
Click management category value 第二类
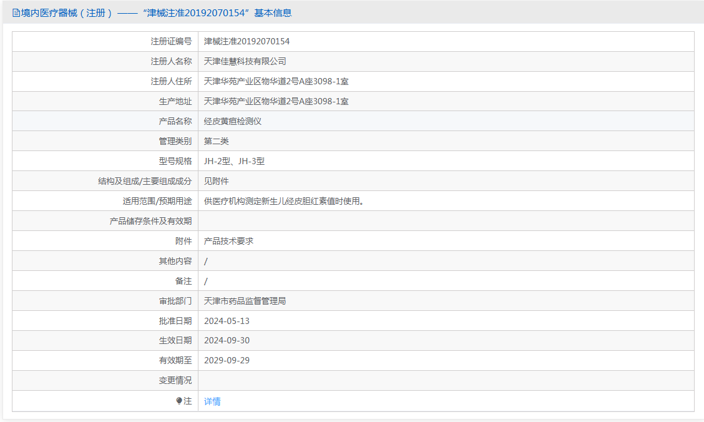point(217,141)
